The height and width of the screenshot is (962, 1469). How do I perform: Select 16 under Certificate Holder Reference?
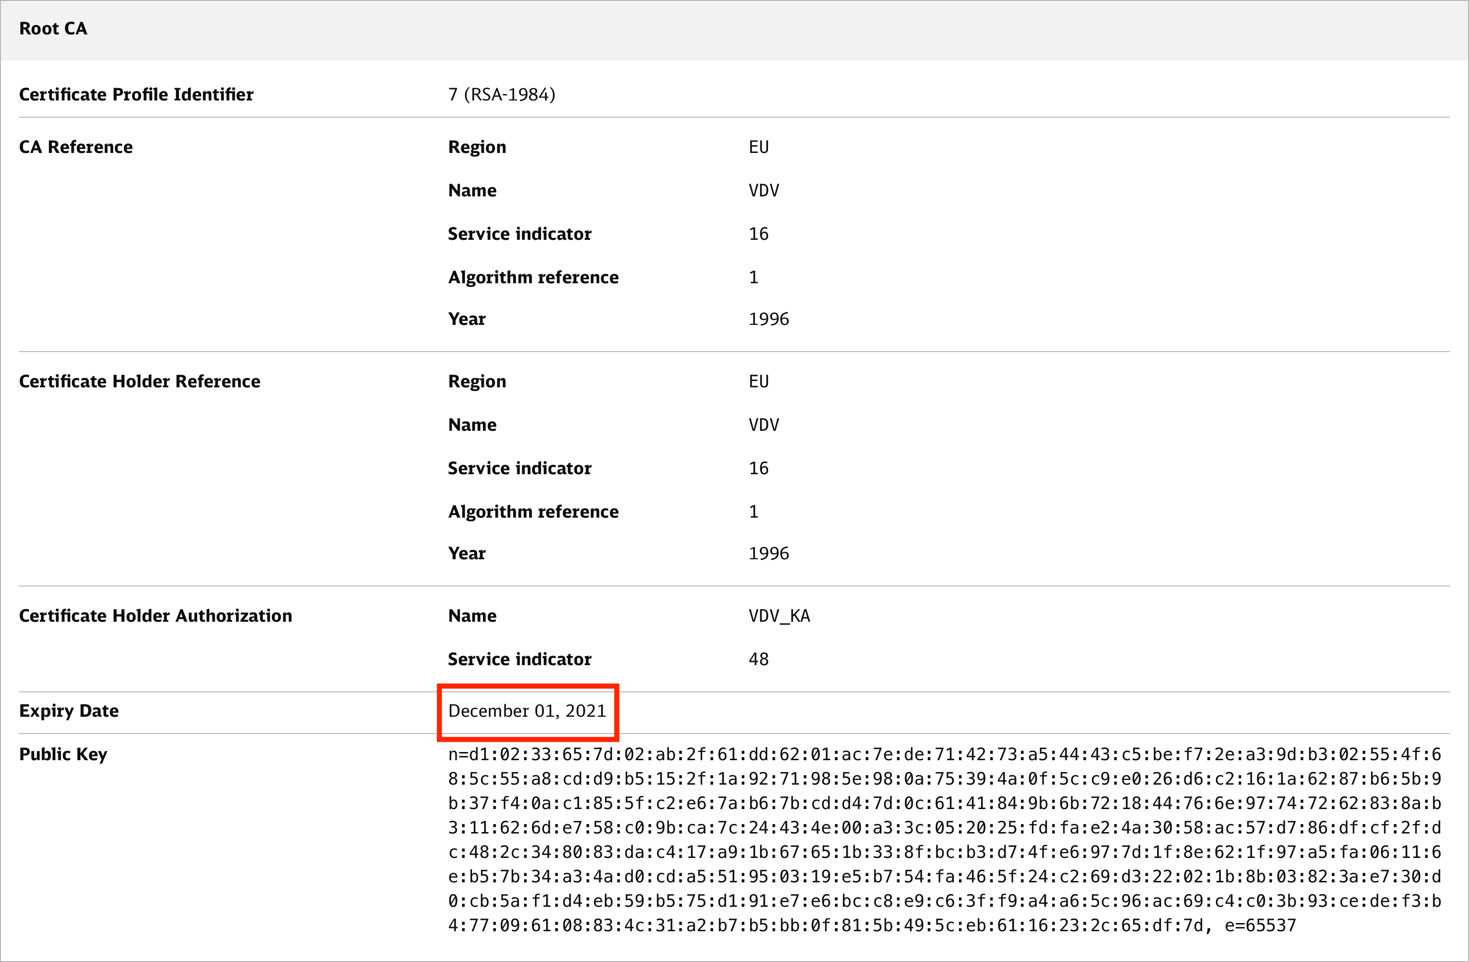pyautogui.click(x=758, y=468)
